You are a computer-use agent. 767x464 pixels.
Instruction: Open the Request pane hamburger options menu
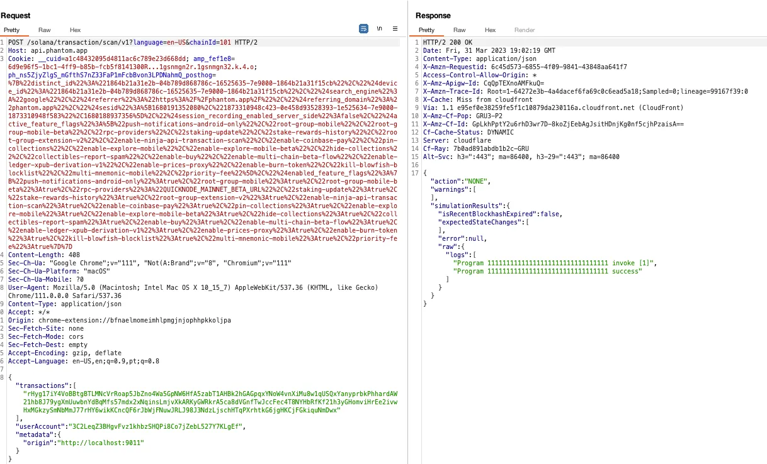pyautogui.click(x=395, y=29)
